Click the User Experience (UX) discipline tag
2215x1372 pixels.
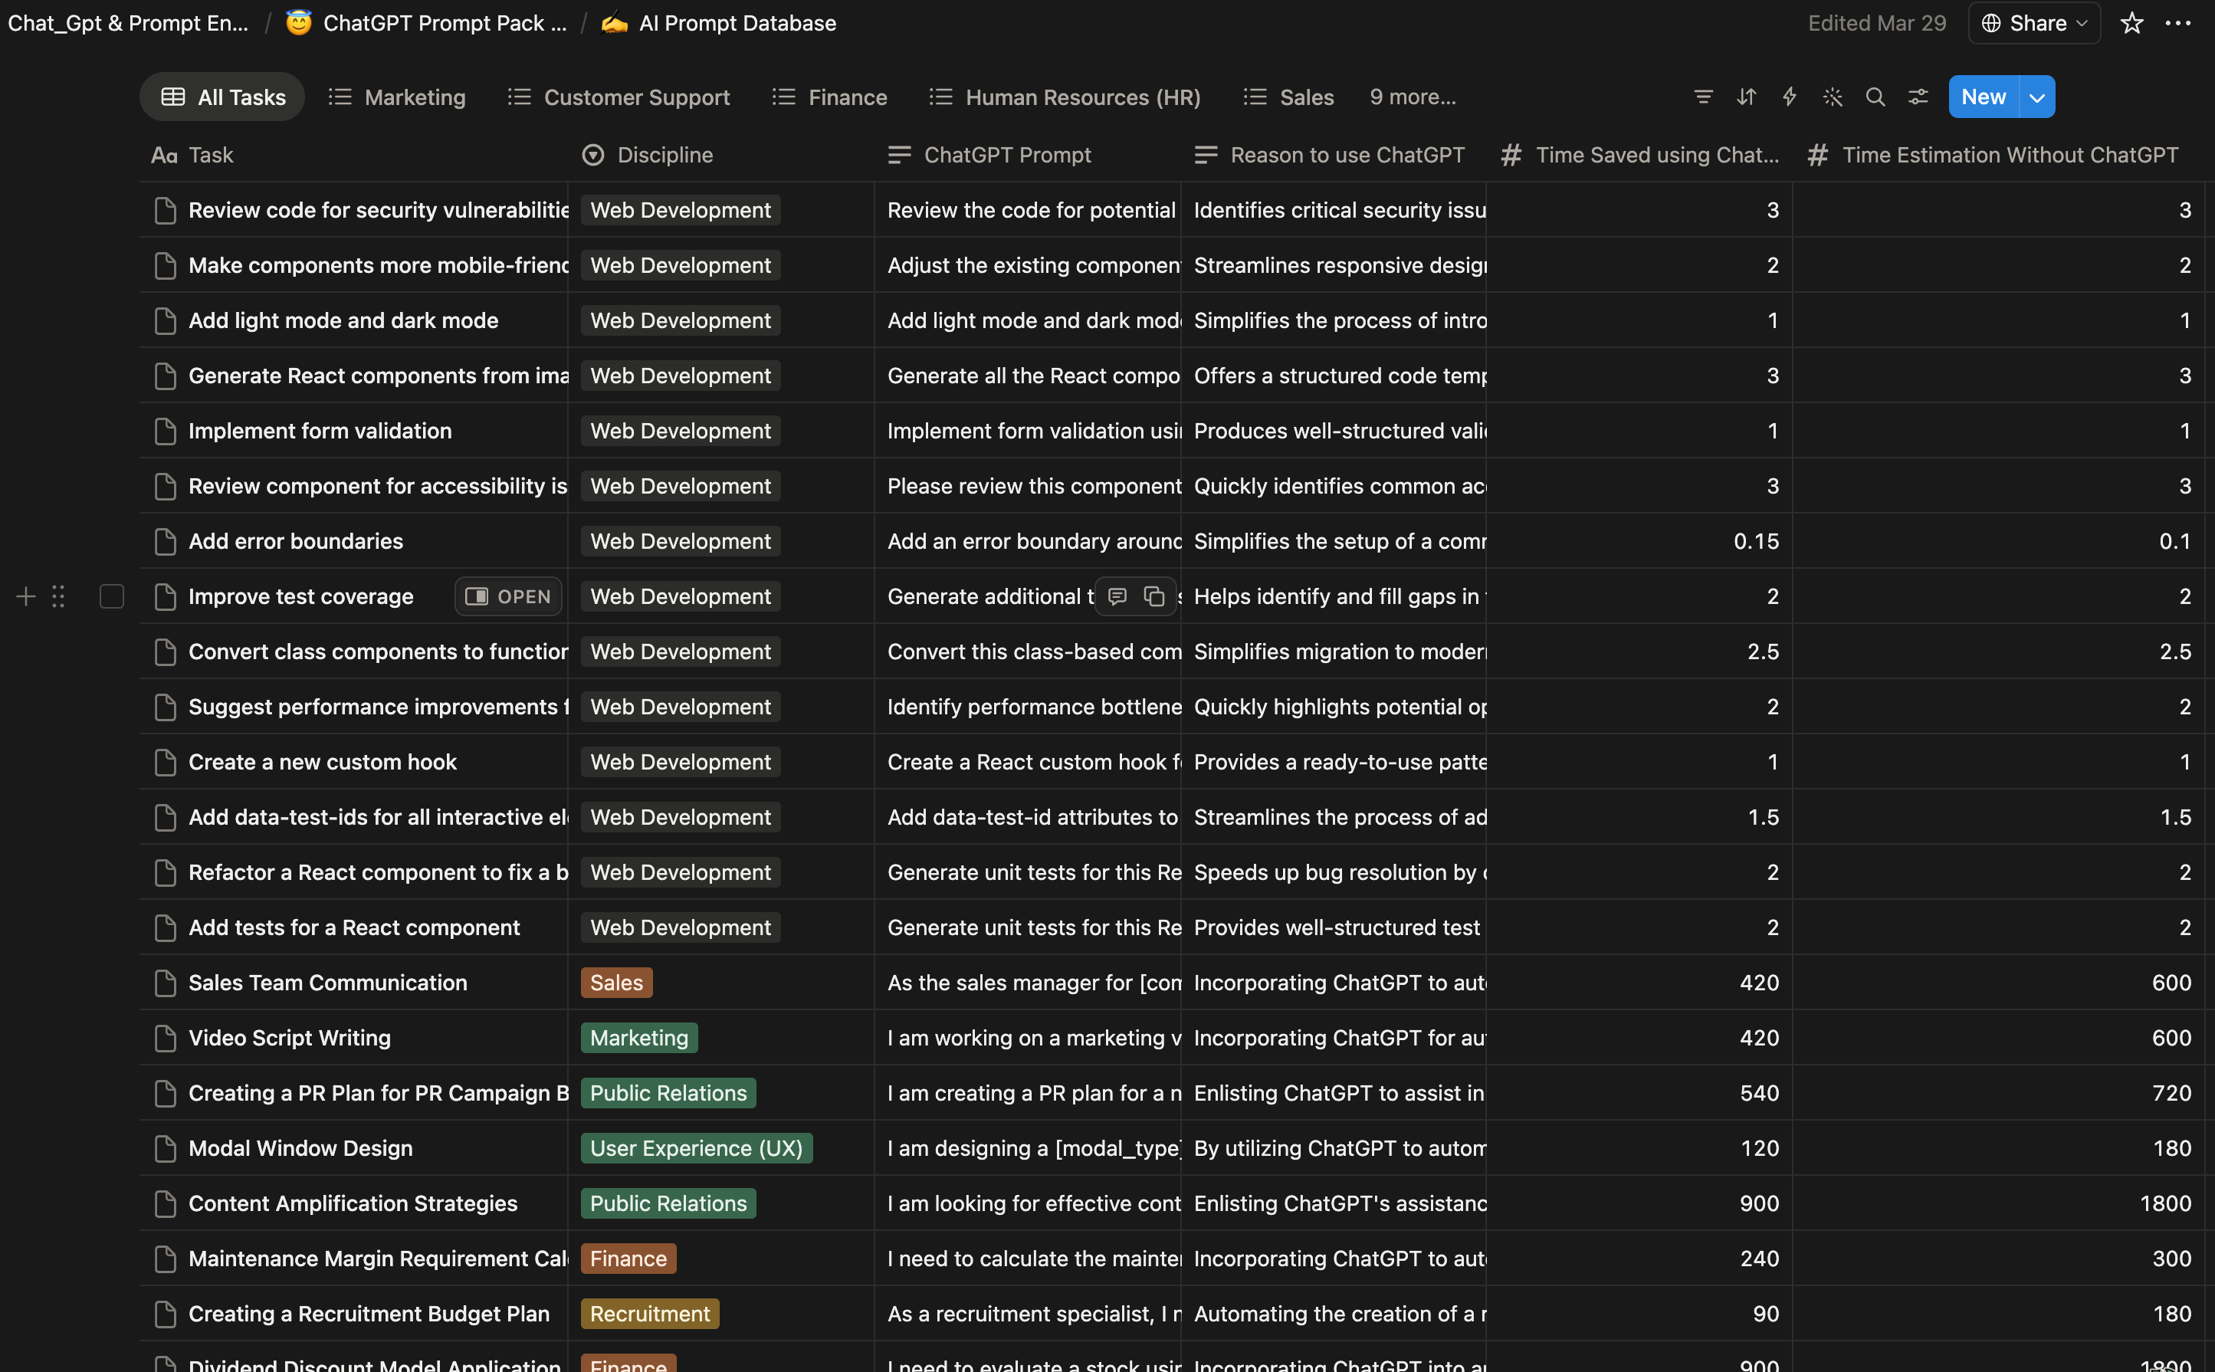pos(697,1149)
